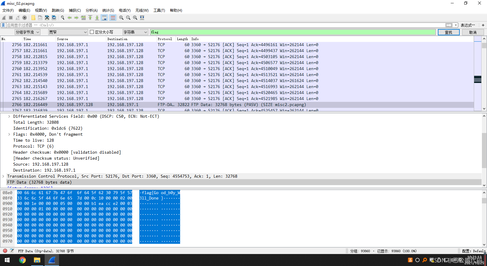Go back to previous packet arrow
This screenshot has height=266, width=487.
(x=70, y=18)
